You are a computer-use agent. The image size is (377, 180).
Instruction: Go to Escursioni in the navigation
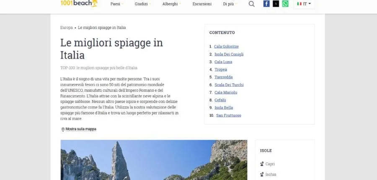click(202, 4)
